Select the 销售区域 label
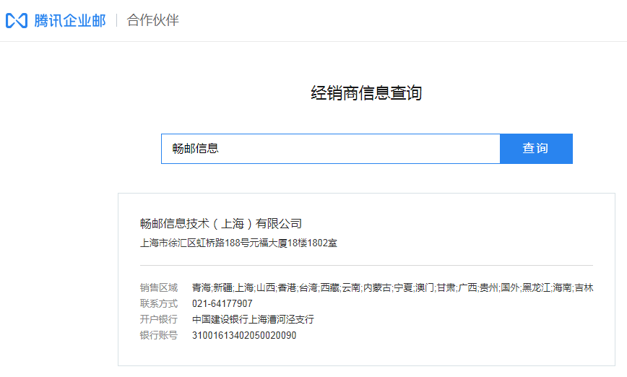627x377 pixels. tap(159, 287)
